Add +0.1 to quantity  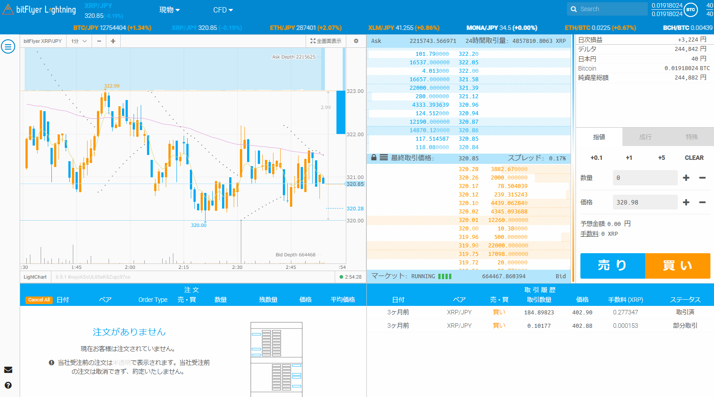click(596, 158)
